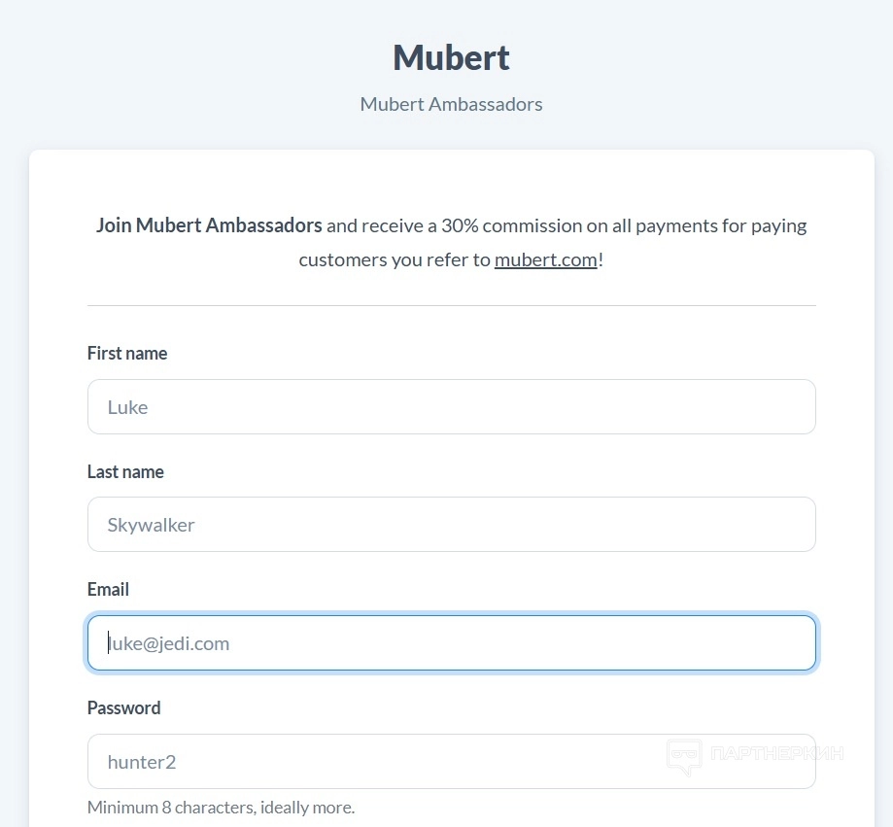Click the Partnerkin watermark robot icon
Viewport: 893px width, 827px height.
684,755
